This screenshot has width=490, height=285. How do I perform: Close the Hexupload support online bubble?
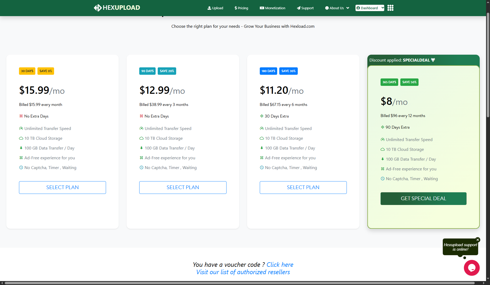(x=478, y=240)
